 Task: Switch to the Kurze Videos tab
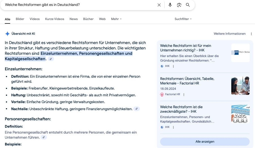click(55, 19)
